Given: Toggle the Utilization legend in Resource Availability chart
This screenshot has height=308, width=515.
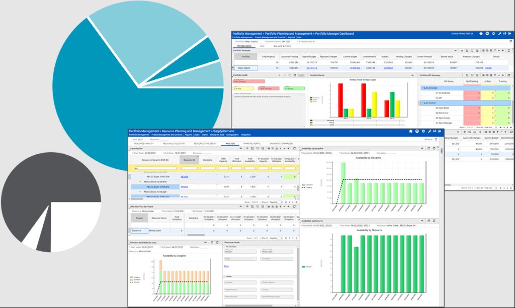Looking at the screenshot, I should (x=137, y=277).
